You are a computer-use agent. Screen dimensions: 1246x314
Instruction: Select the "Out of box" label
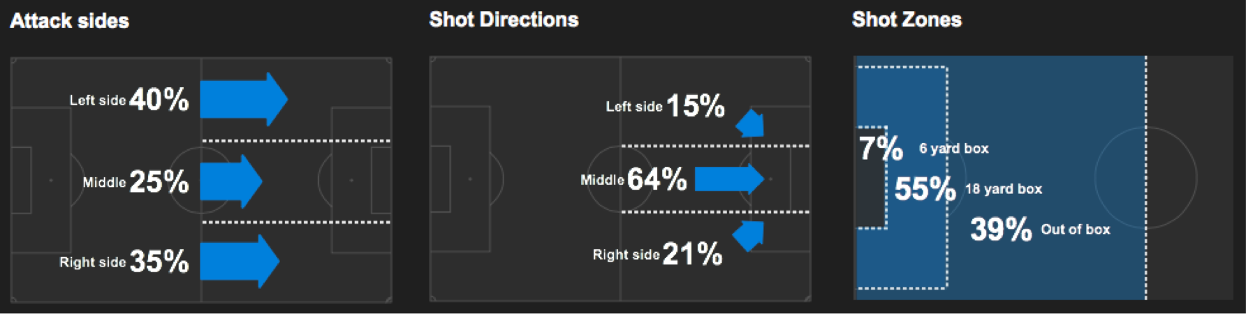pyautogui.click(x=1075, y=230)
